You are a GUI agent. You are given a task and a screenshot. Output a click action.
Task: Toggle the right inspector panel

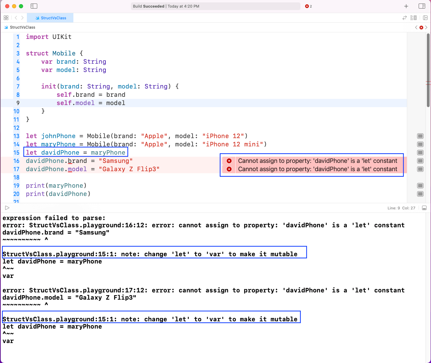coord(422,6)
